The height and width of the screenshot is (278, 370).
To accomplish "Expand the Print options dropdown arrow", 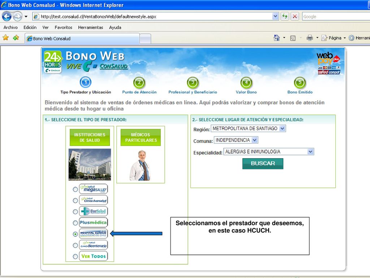I will pos(317,38).
